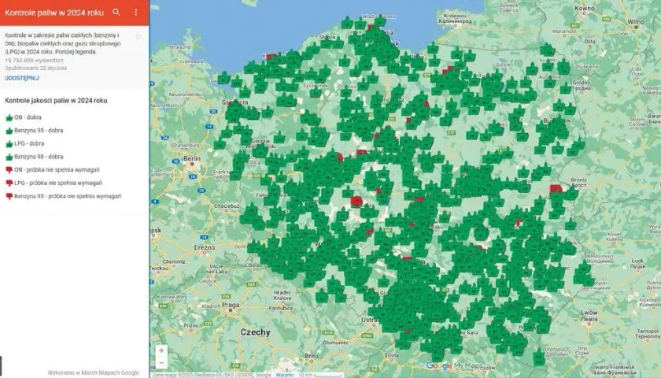Zoom out with the minus button
The height and width of the screenshot is (378, 661).
[161, 363]
